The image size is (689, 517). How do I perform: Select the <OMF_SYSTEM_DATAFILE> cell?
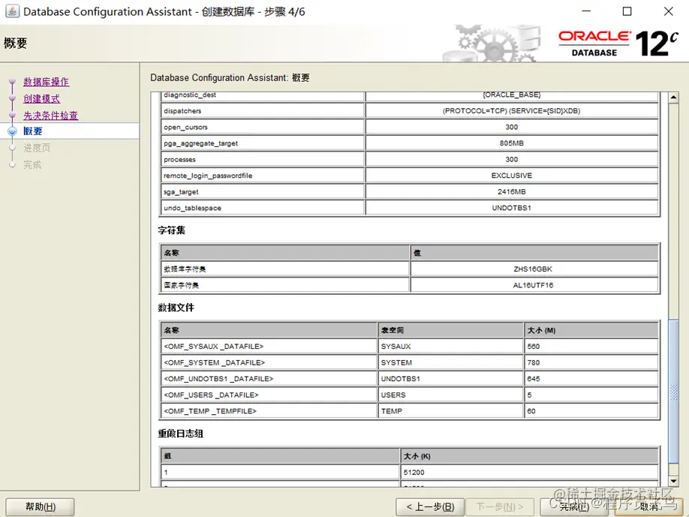269,362
